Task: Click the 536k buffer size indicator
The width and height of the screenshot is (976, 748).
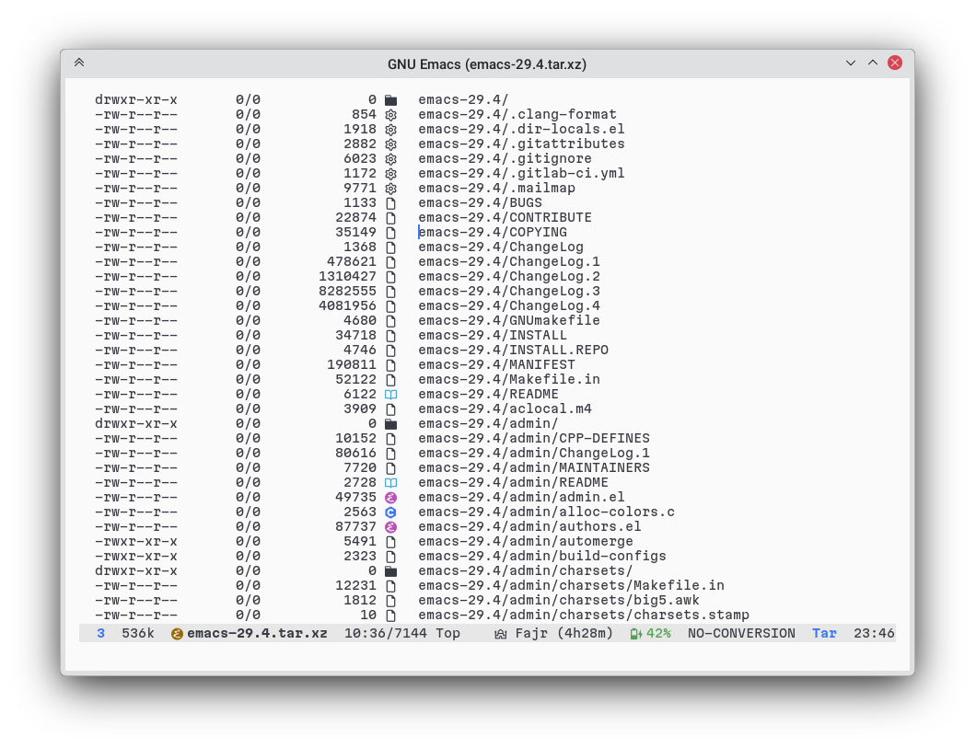Action: (x=137, y=634)
